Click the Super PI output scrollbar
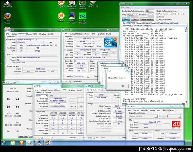 click(x=186, y=65)
